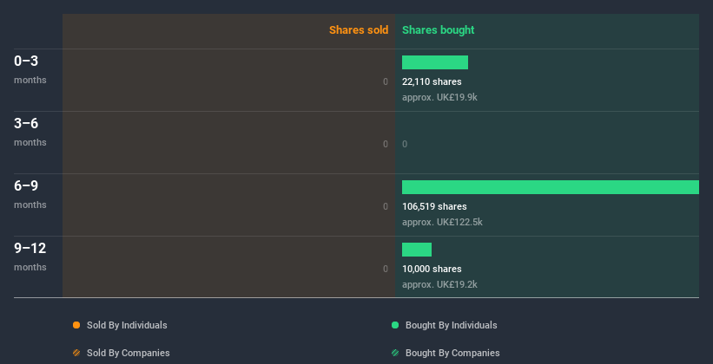This screenshot has height=364, width=713.
Task: Click the 9–12 months green bar
Action: [417, 250]
